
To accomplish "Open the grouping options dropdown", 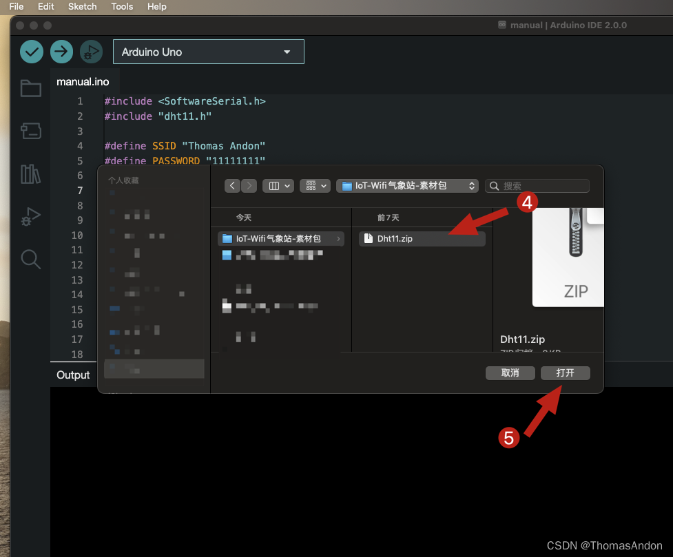I will [x=315, y=186].
